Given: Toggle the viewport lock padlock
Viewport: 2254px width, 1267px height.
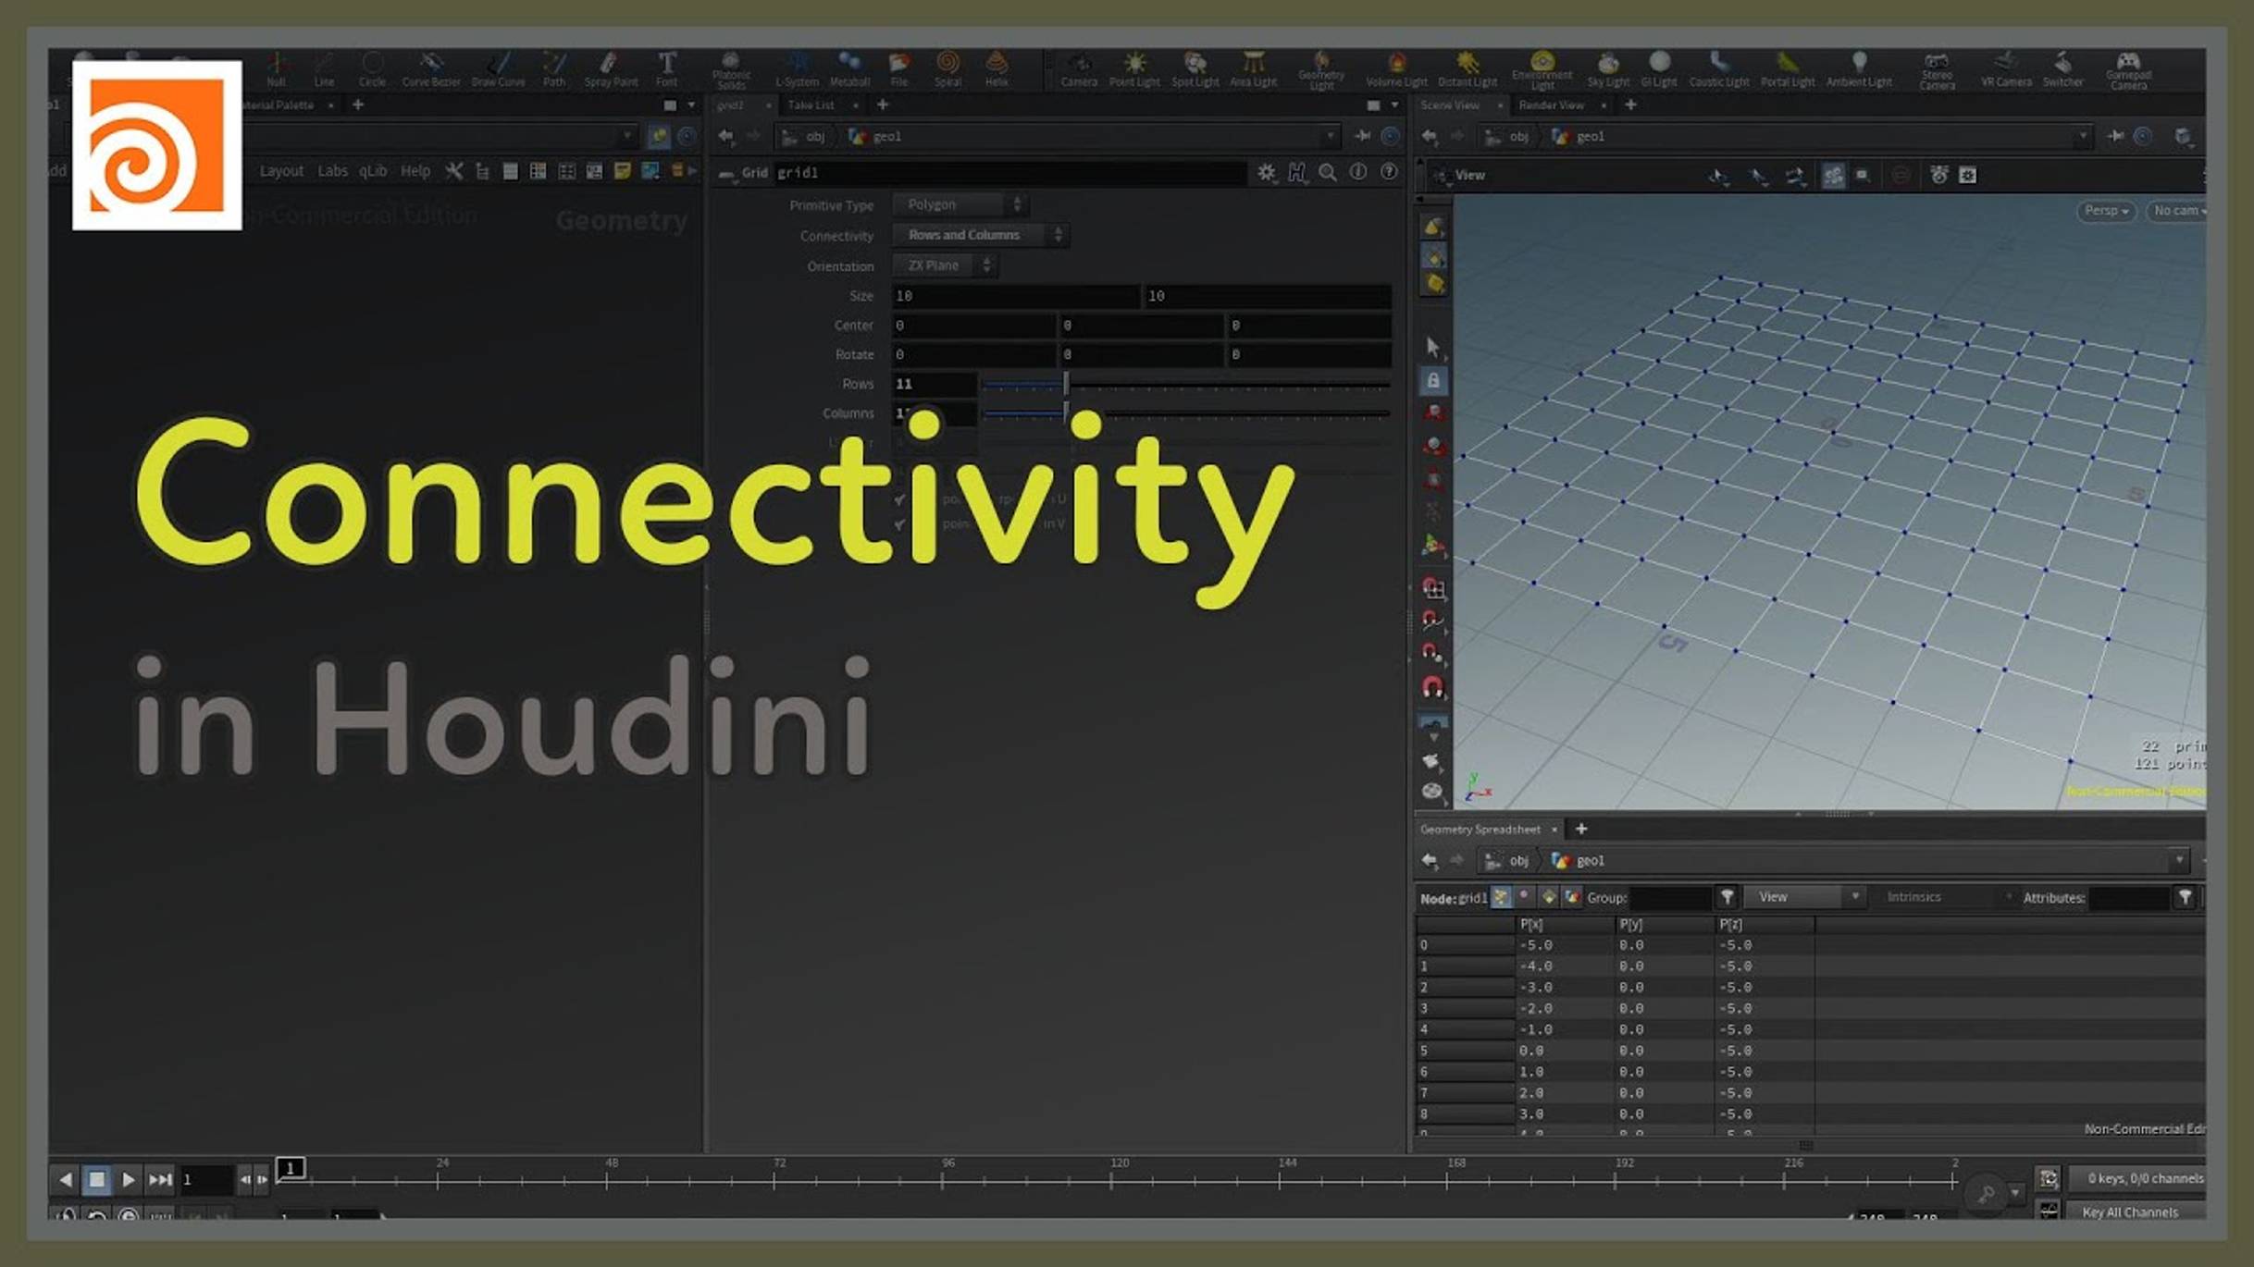Looking at the screenshot, I should tap(1432, 382).
